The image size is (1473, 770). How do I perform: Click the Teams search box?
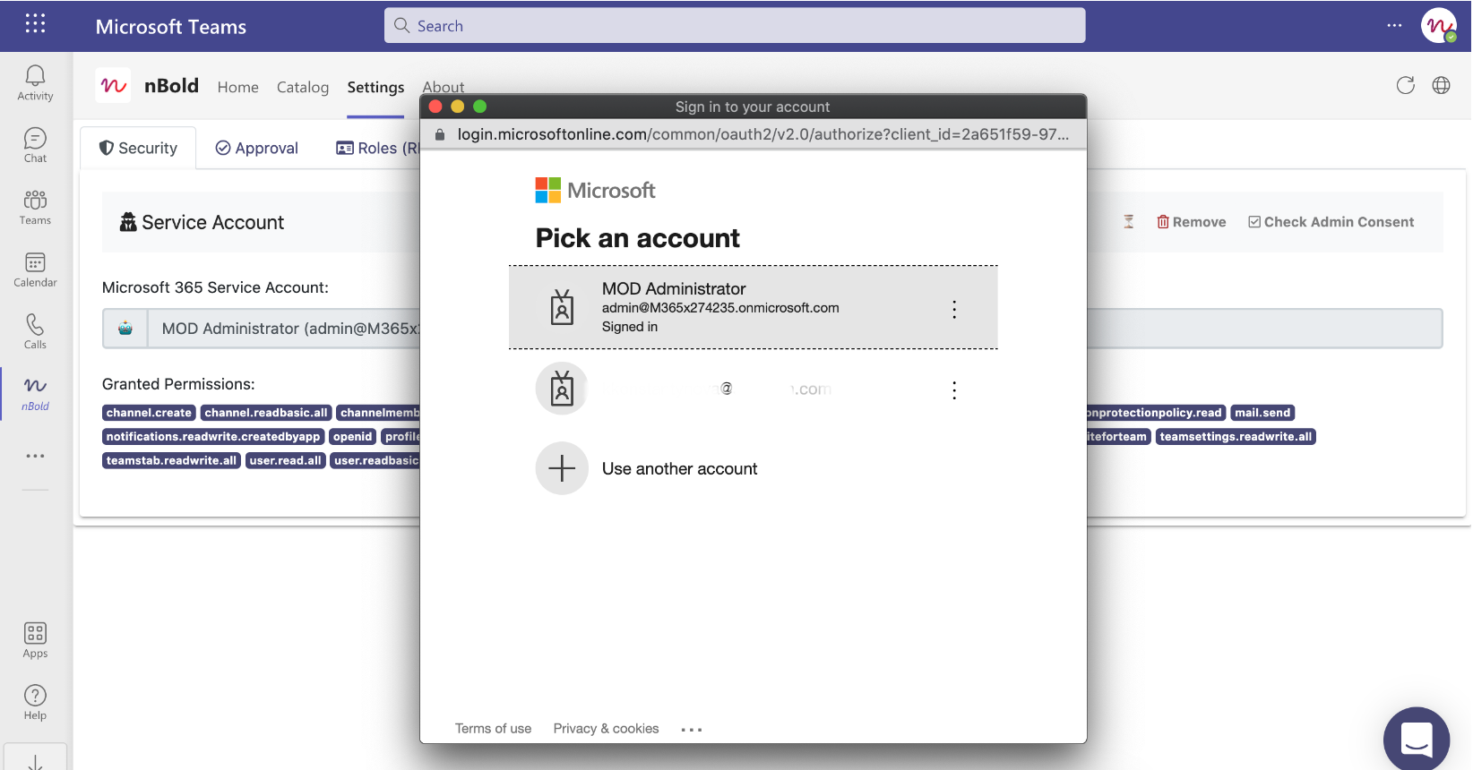(735, 26)
